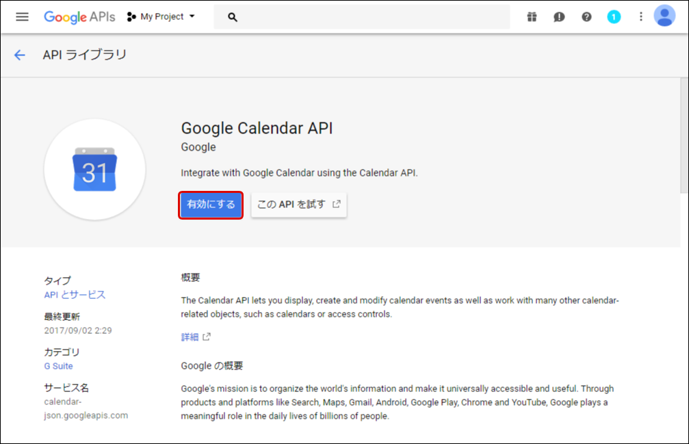Screen dimensions: 689x444
Task: Open the help question mark icon
Action: pos(586,16)
